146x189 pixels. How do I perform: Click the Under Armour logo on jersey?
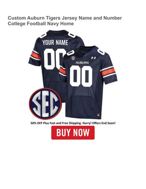(94, 57)
